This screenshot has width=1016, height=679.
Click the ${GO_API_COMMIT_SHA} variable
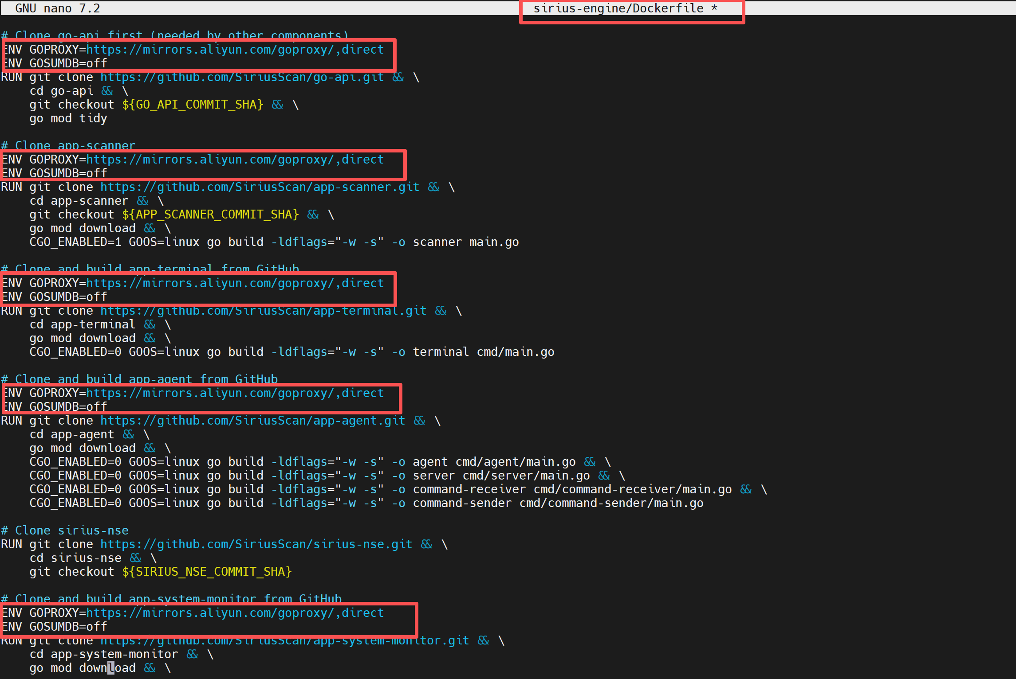193,105
